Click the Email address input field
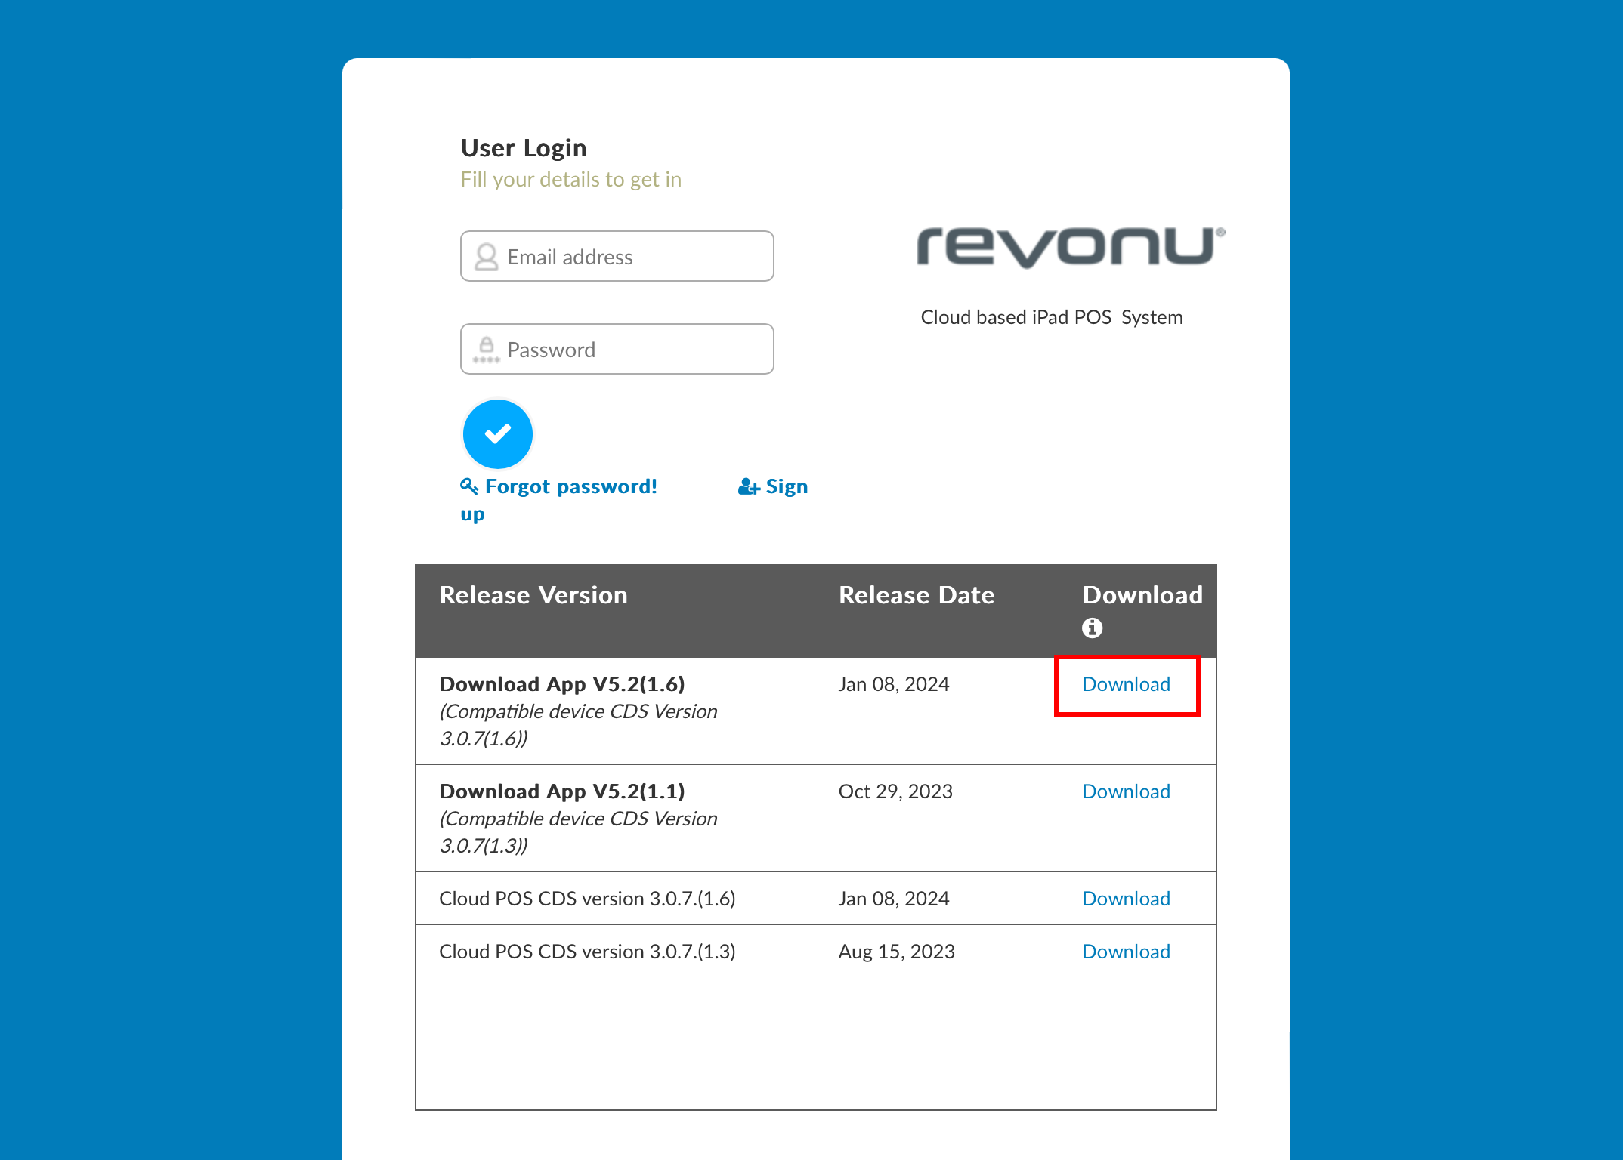Viewport: 1623px width, 1160px height. [x=617, y=256]
